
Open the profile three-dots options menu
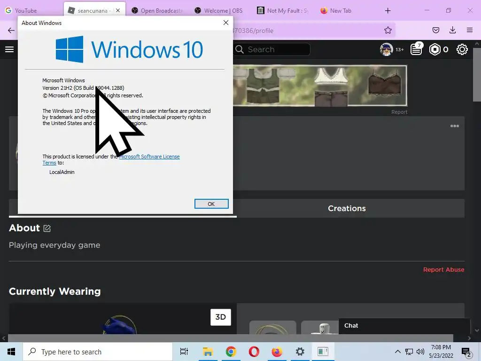(455, 126)
